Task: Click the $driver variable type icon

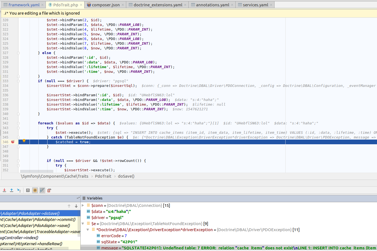Action: 88,217
